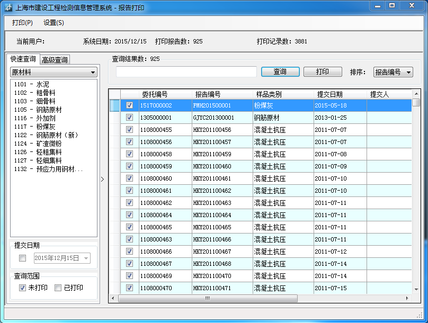The image size is (428, 323).
Task: Open the 2015年12月15日 date picker
Action: [x=86, y=258]
